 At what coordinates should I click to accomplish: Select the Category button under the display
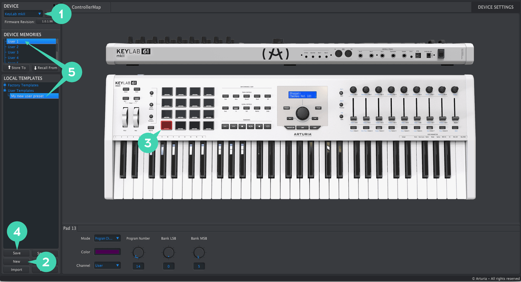(x=287, y=108)
